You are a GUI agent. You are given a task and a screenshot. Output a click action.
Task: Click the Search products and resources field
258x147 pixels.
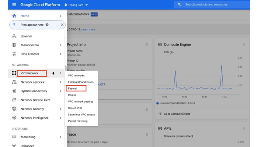[212, 4]
